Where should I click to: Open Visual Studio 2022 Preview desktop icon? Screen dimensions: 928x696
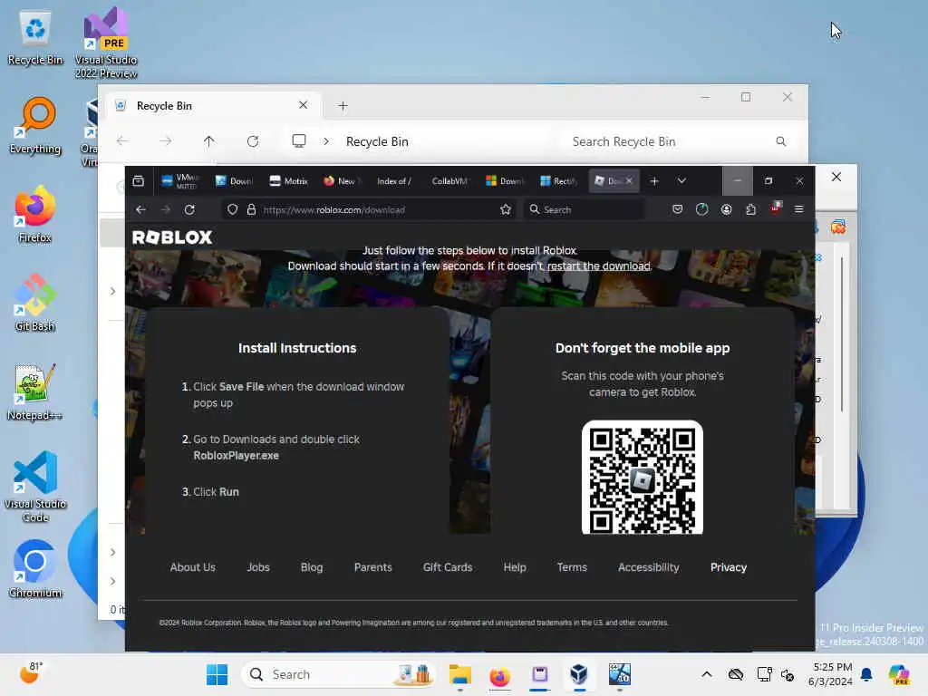click(x=106, y=43)
